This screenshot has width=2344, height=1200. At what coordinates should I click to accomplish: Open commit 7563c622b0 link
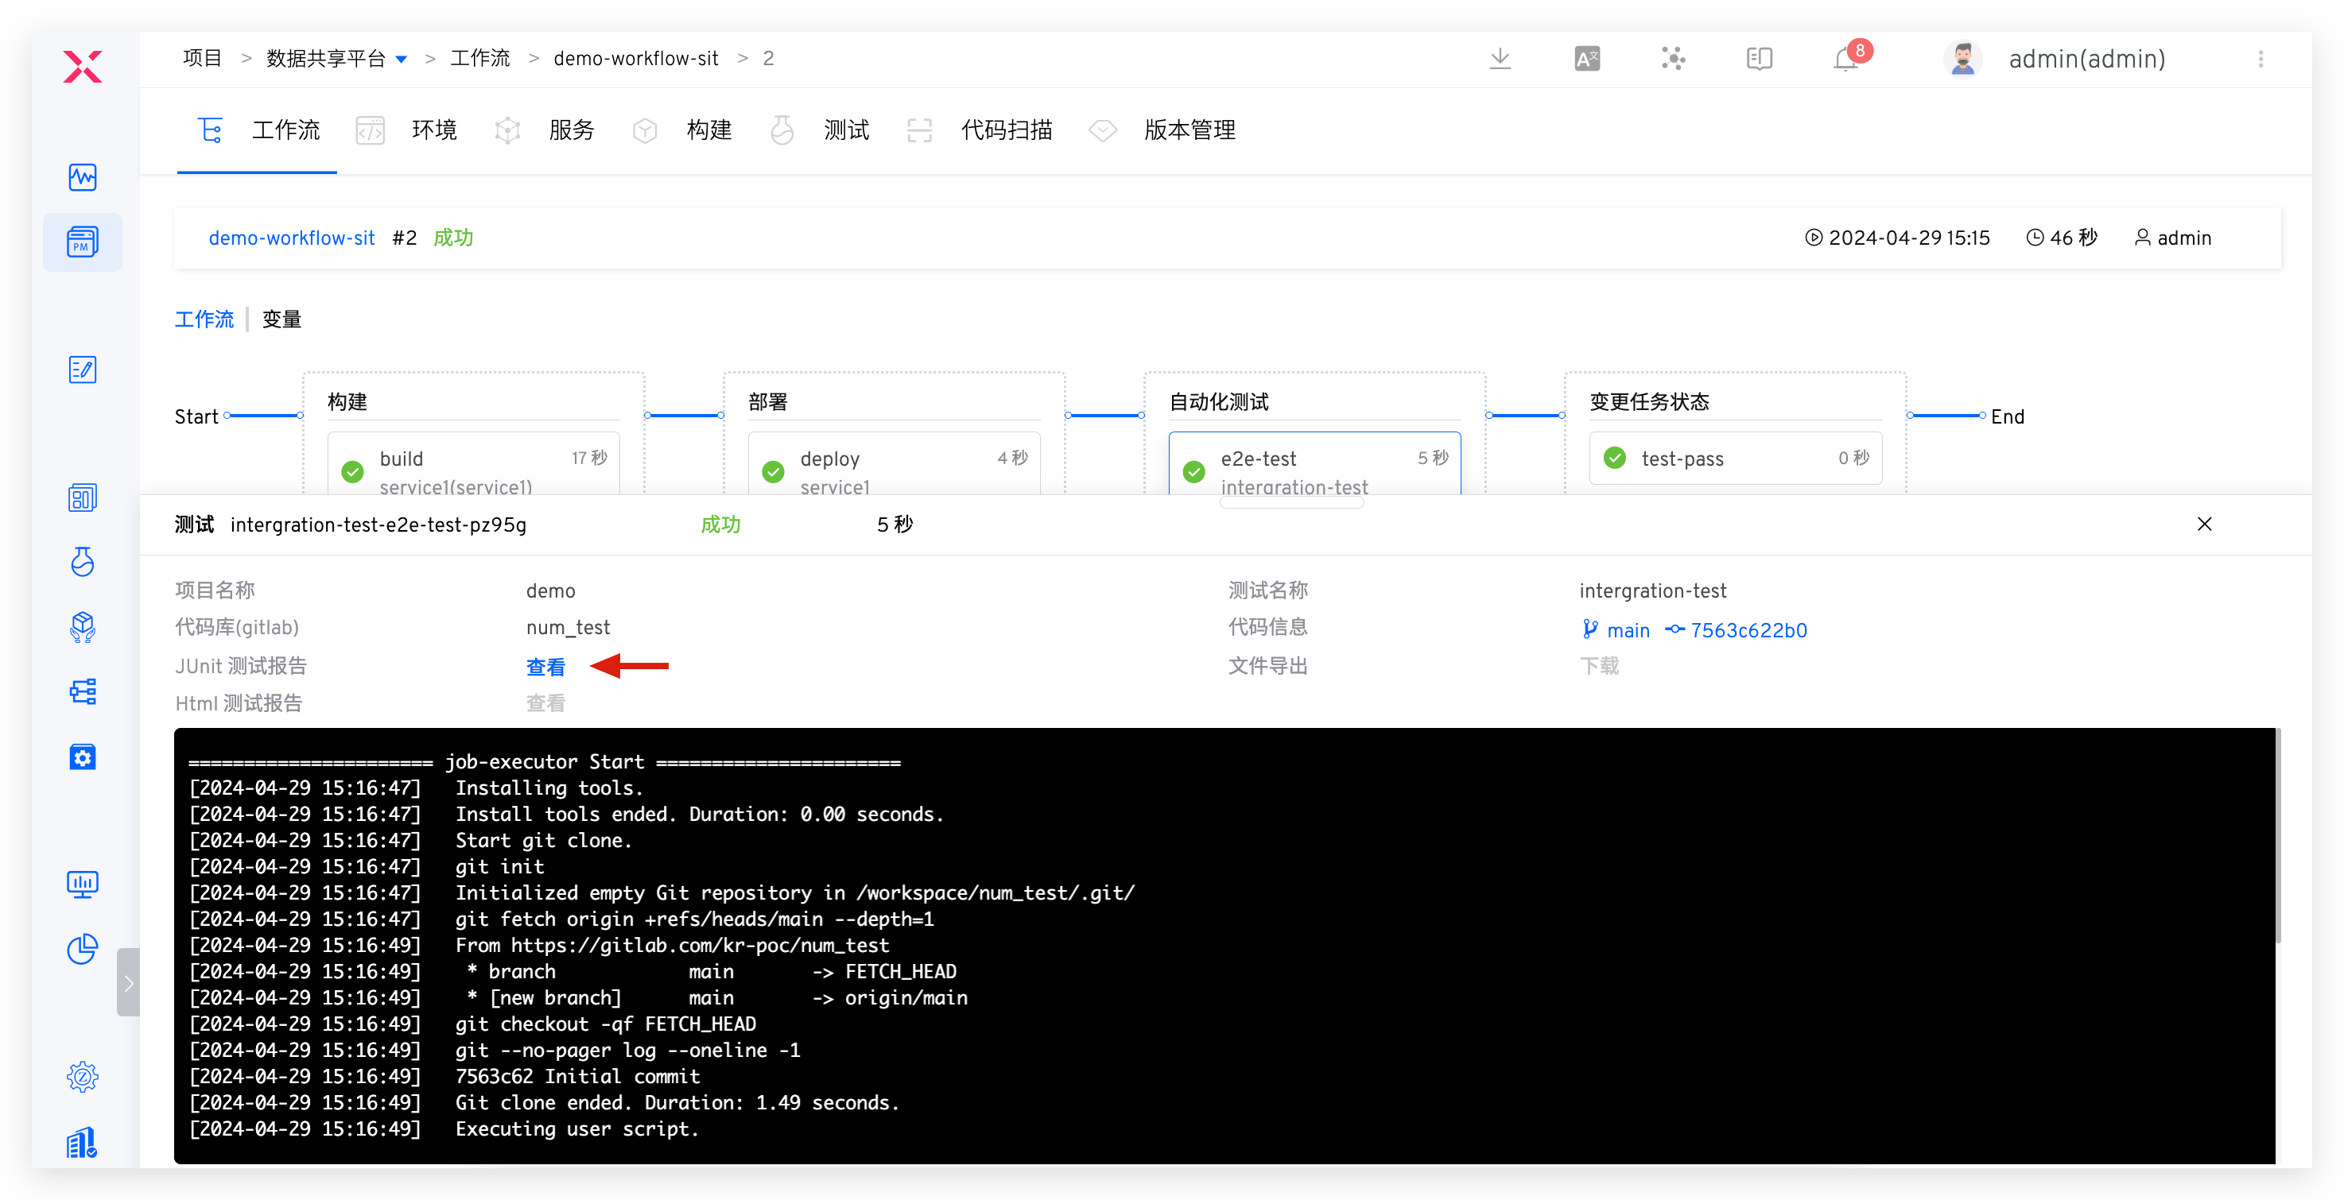1749,629
